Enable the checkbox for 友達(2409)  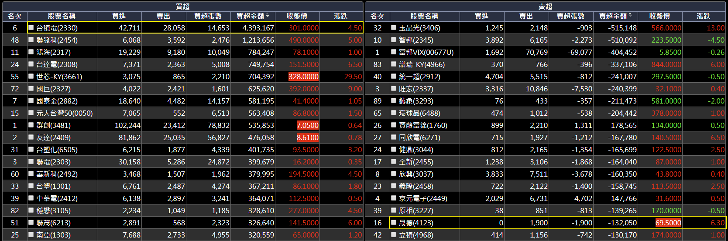[x=31, y=137]
